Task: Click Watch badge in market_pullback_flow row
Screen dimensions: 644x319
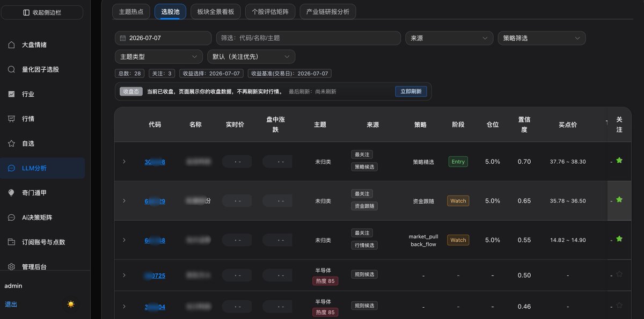Action: click(x=458, y=240)
